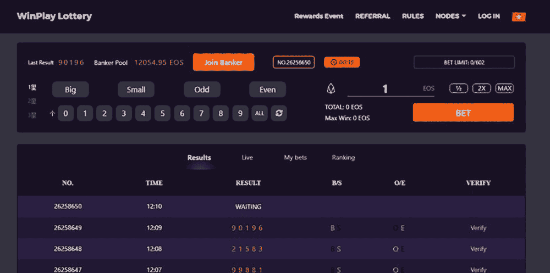Toggle number 4 button
550x273 pixels.
143,113
